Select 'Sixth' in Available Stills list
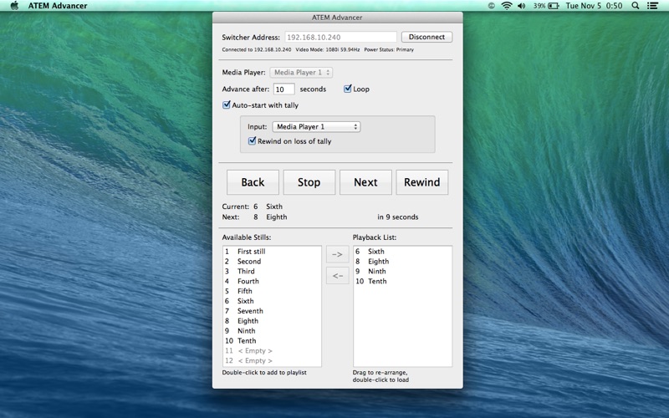The image size is (669, 418). click(272, 301)
